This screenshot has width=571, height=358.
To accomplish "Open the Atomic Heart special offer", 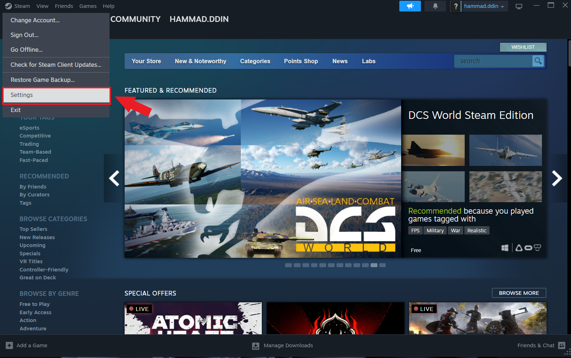I will click(193, 319).
